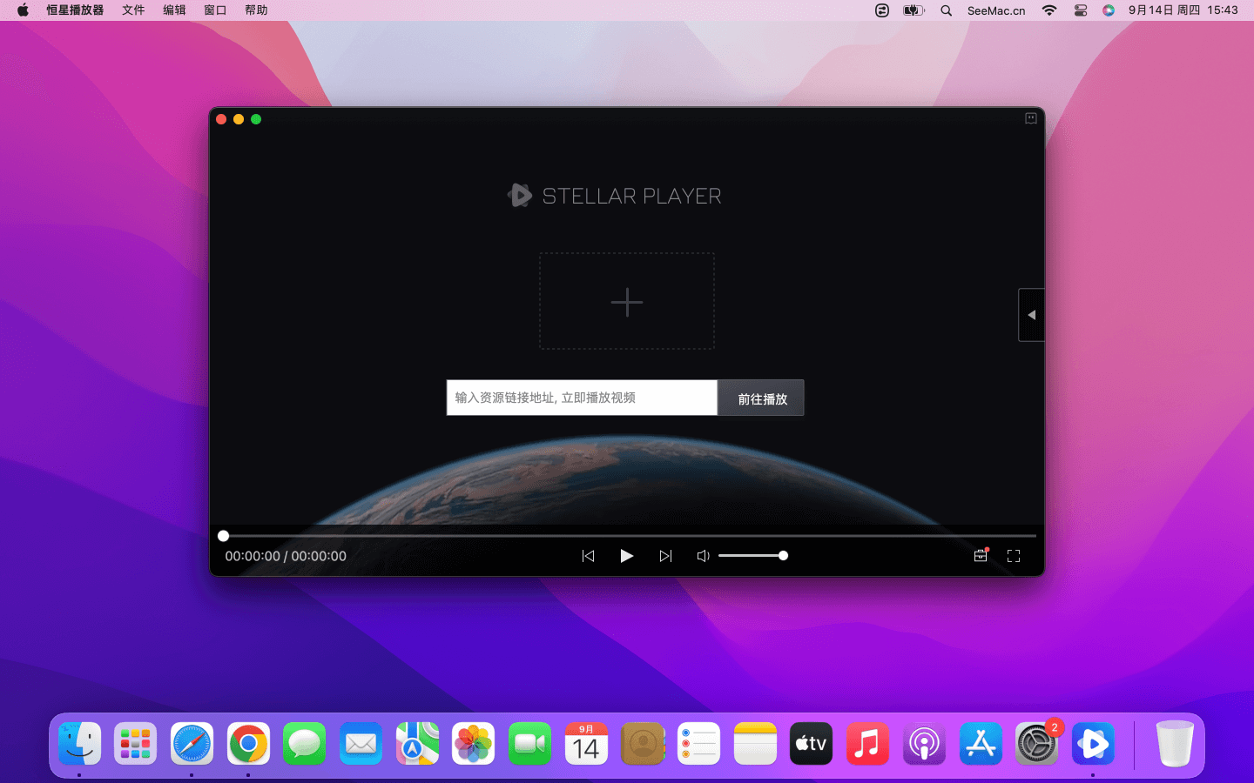Open the 窗口 menu

click(215, 10)
